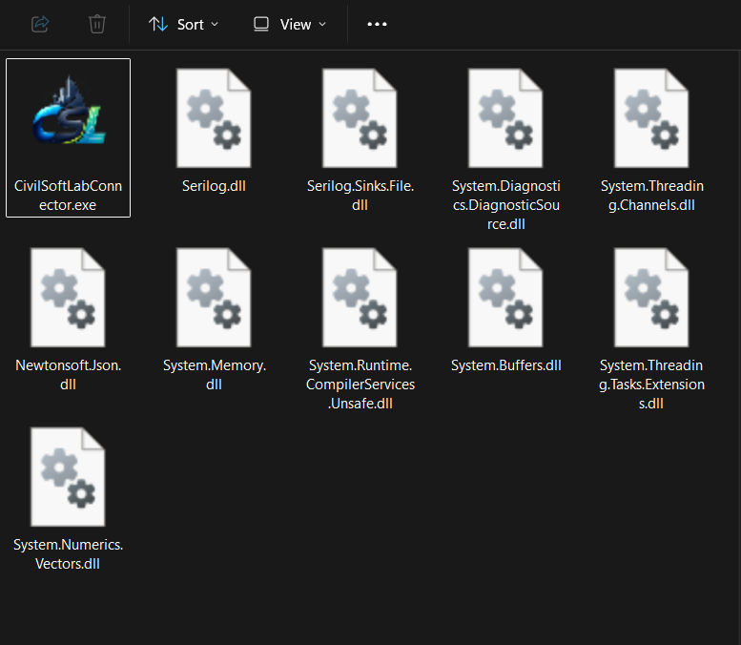741x645 pixels.
Task: Open the Sort dropdown
Action: (x=184, y=24)
